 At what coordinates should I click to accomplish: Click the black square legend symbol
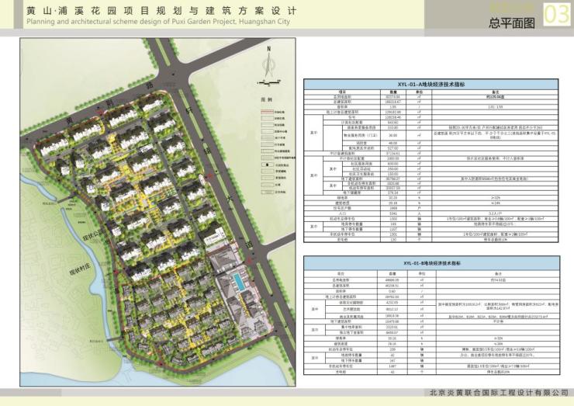268,165
